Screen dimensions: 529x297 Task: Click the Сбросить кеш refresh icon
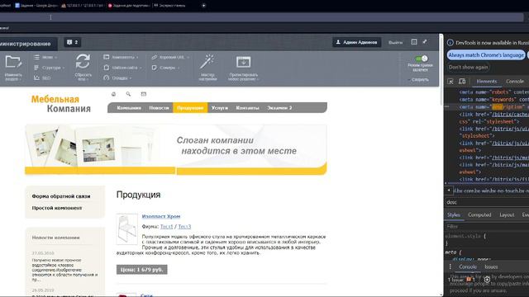tap(83, 61)
